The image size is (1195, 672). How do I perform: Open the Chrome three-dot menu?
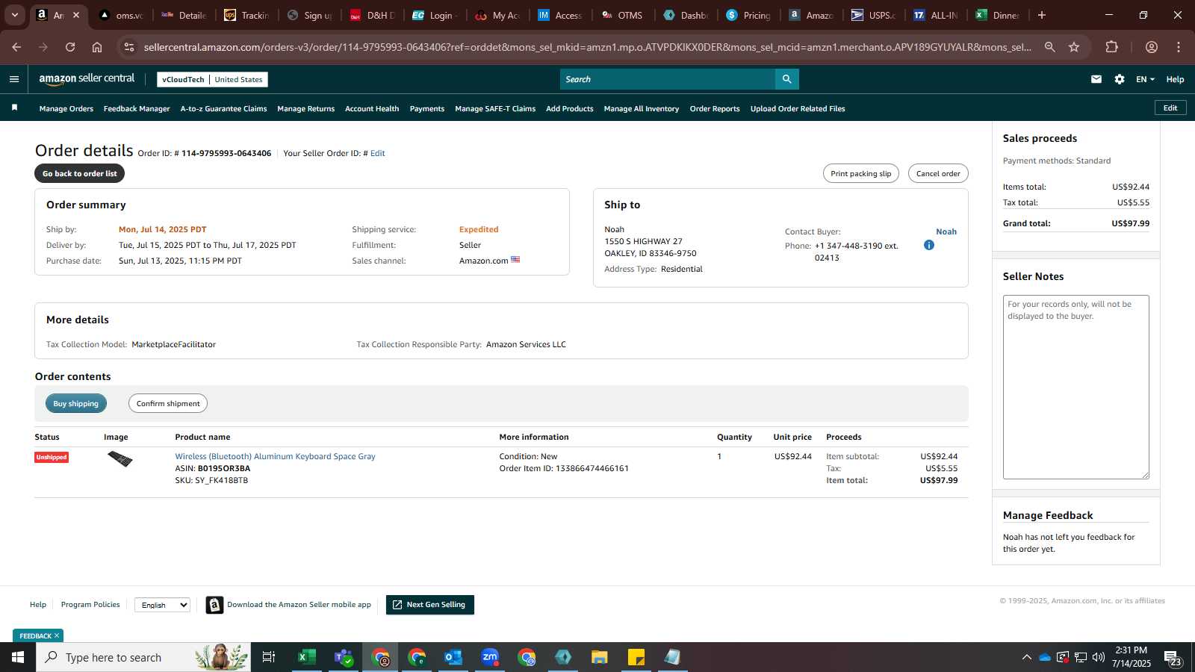coord(1179,47)
